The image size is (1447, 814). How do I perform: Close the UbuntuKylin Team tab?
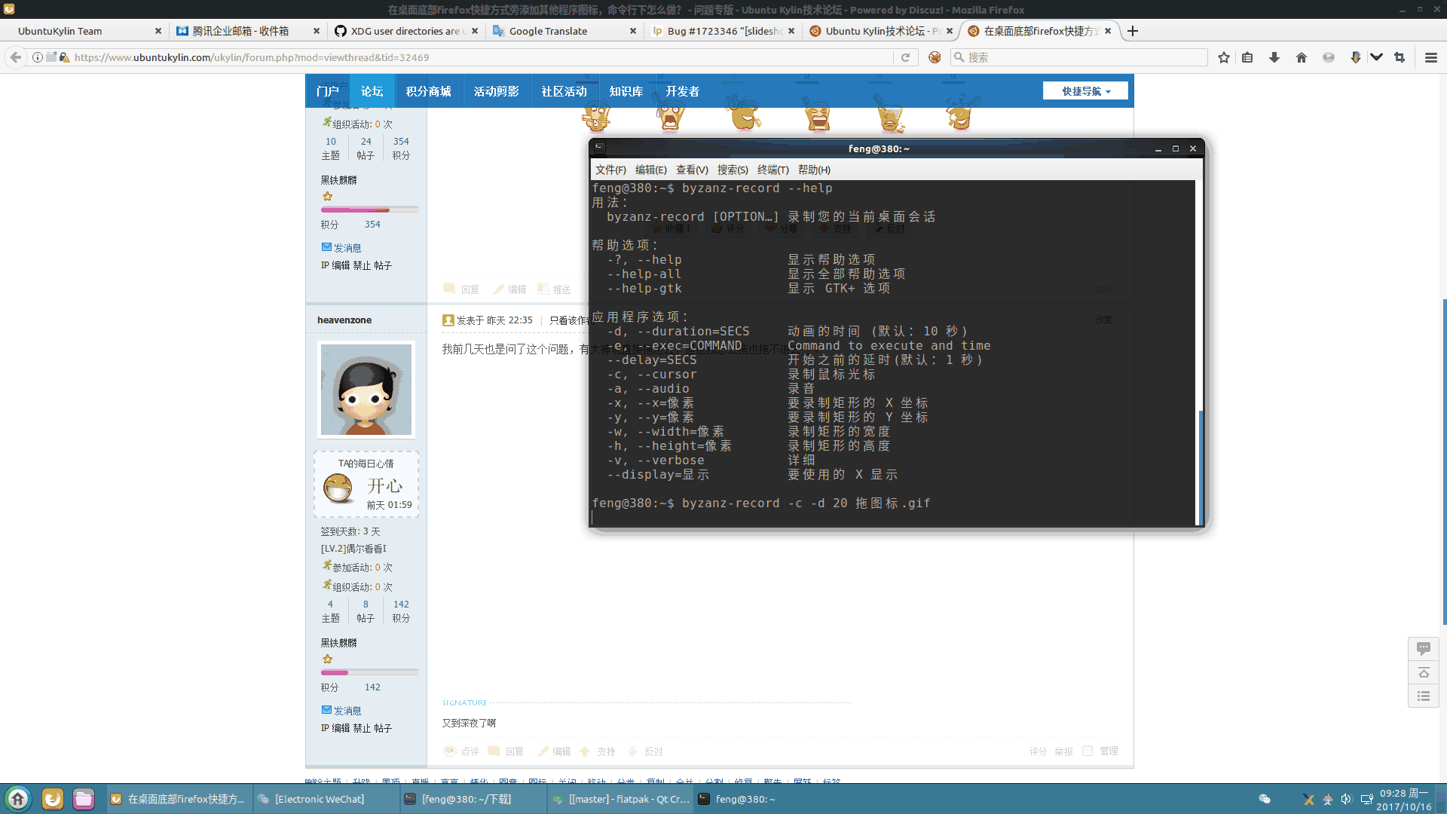158,31
